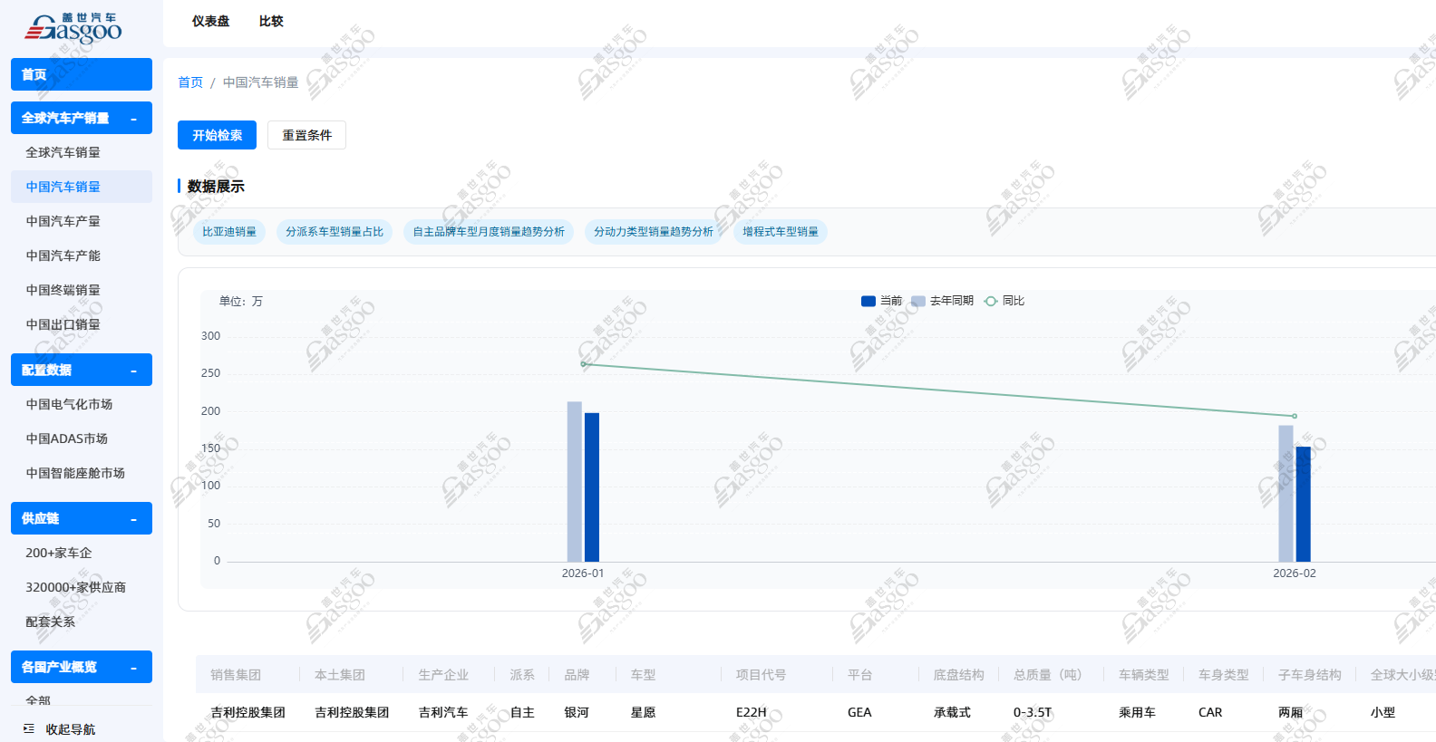Select the 比亚迪销量 preset tag
The height and width of the screenshot is (742, 1436).
229,232
